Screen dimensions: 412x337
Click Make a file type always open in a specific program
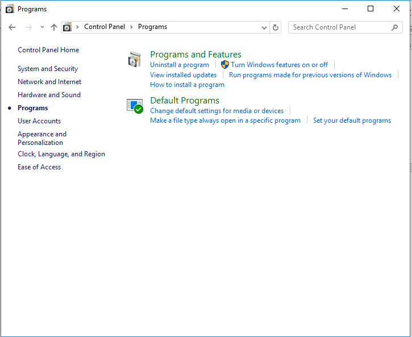tap(225, 120)
